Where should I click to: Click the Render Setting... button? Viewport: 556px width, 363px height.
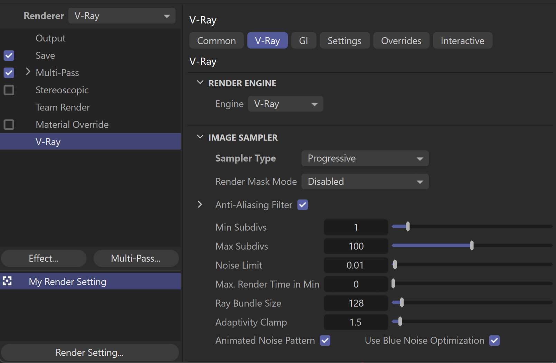pyautogui.click(x=90, y=352)
